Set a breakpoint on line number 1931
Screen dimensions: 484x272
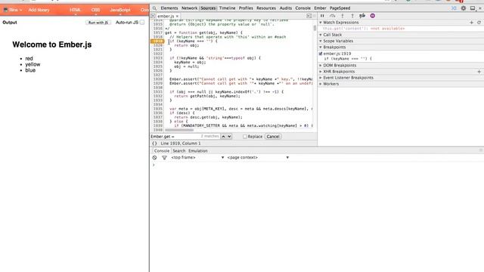[157, 92]
